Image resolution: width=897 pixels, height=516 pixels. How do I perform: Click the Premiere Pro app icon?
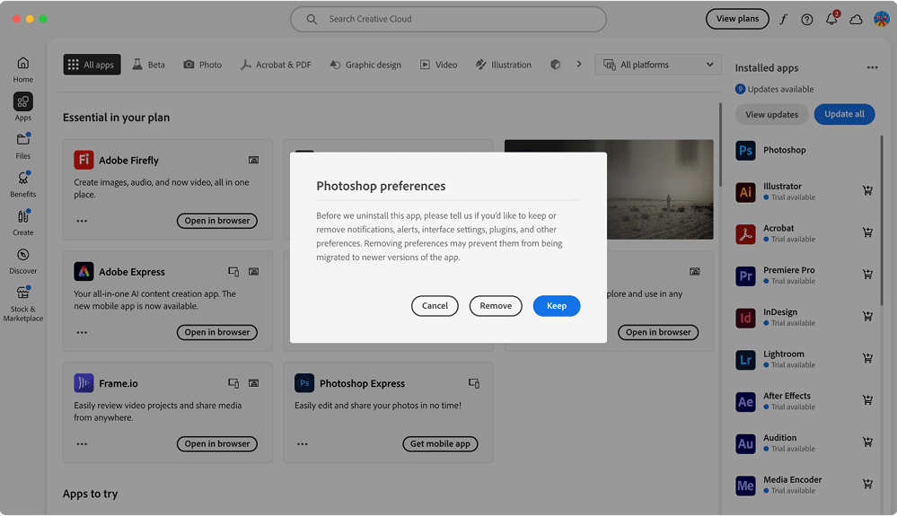point(745,276)
